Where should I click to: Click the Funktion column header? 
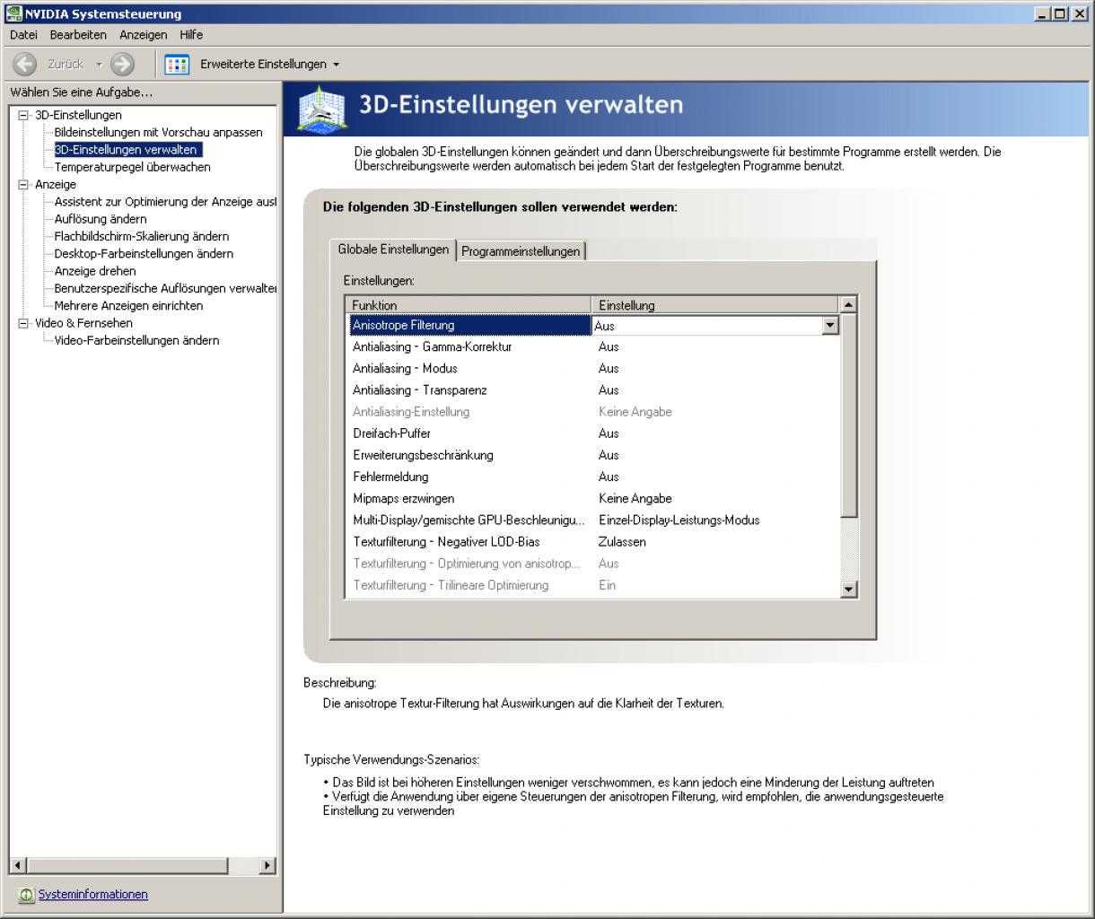468,305
